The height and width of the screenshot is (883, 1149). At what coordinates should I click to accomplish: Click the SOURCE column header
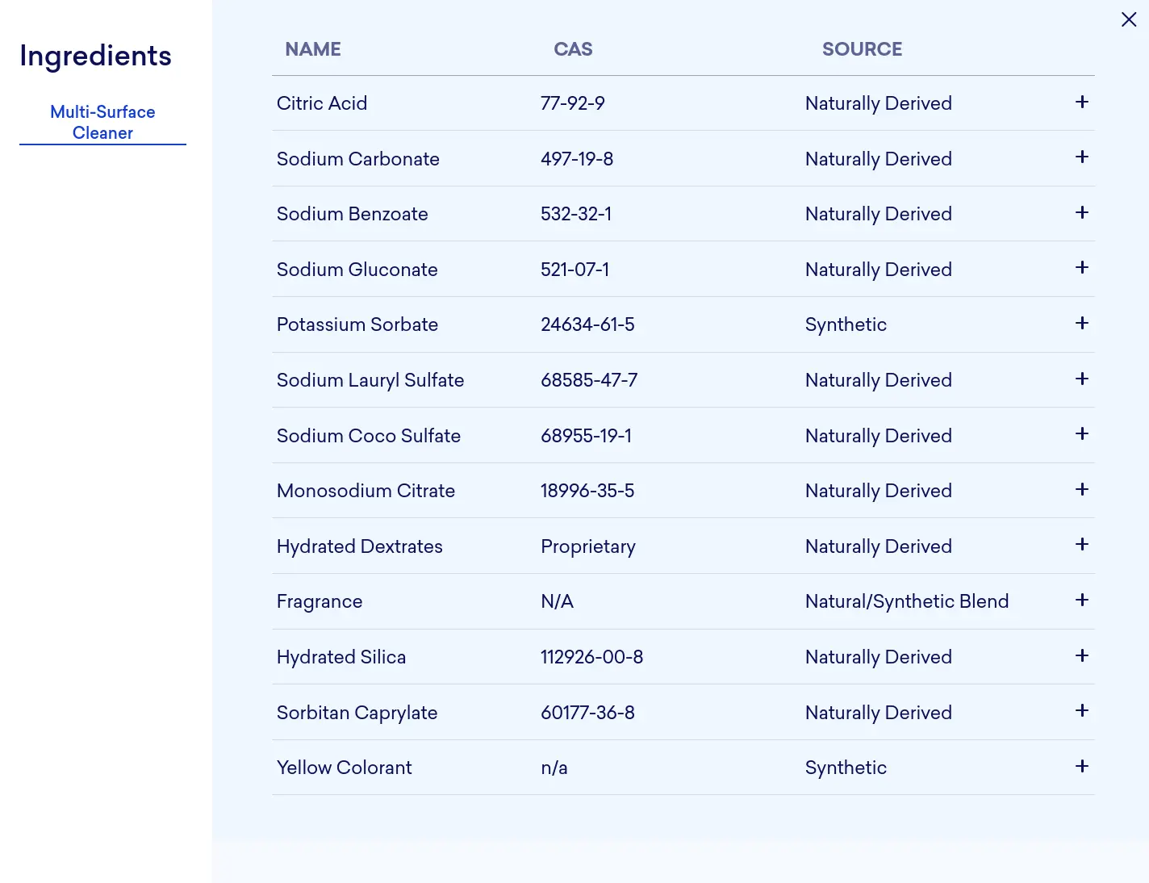[x=862, y=49]
